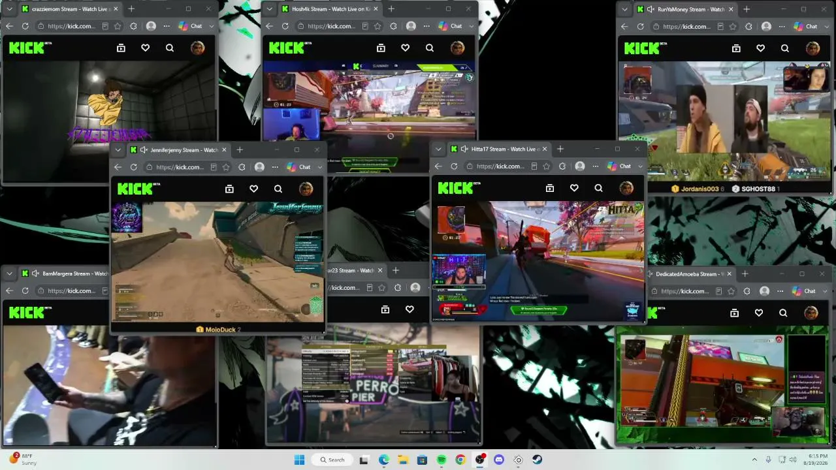Click heart icon in Jenniferjenny window
Viewport: 836px width, 470px height.
pyautogui.click(x=254, y=189)
